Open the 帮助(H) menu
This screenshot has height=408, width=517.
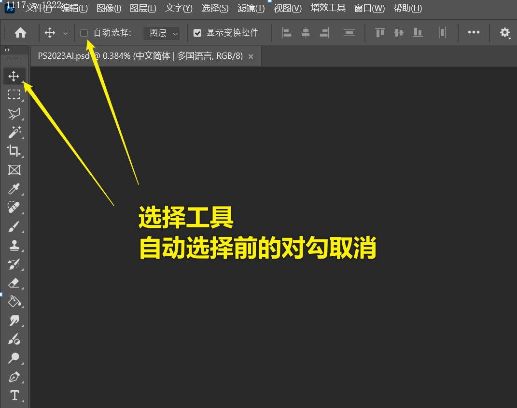click(407, 8)
